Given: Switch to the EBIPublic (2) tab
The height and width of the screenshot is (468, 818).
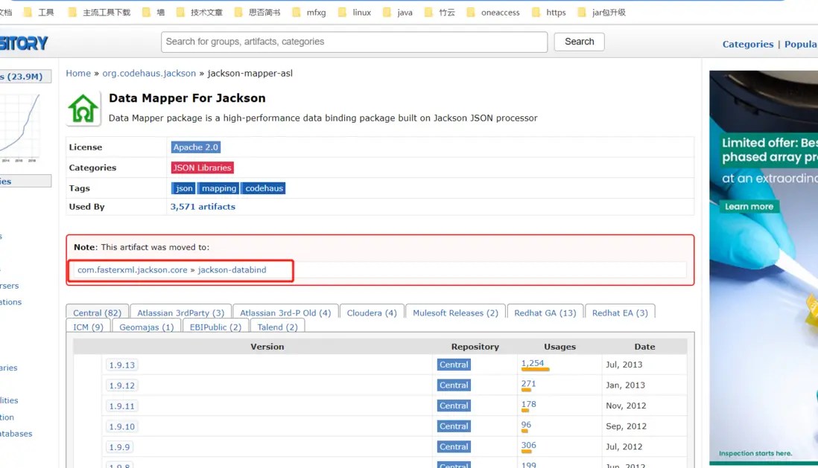Looking at the screenshot, I should coord(215,327).
